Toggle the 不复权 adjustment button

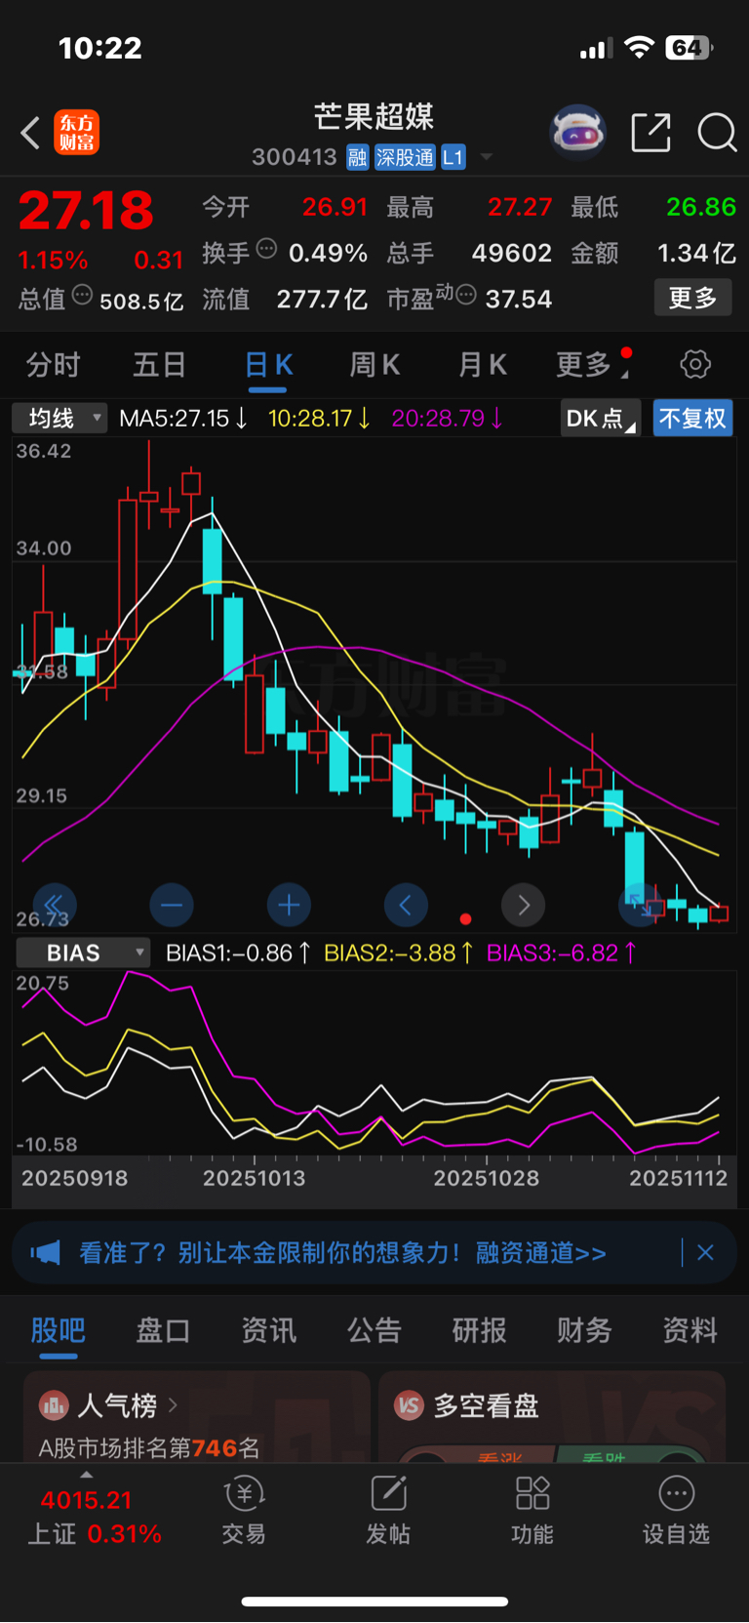(692, 419)
